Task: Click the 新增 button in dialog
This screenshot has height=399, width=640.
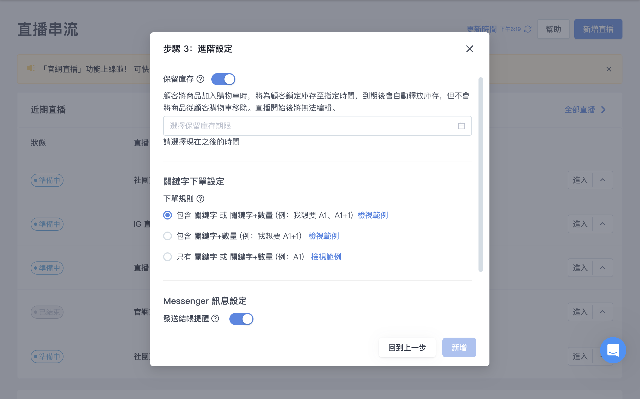Action: (x=459, y=347)
